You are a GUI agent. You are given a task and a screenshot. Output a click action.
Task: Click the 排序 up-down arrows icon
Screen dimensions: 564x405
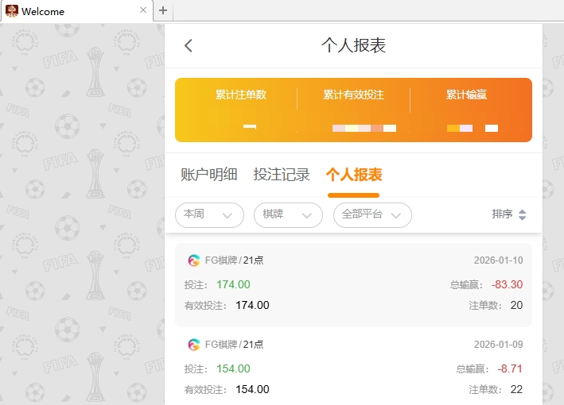pyautogui.click(x=523, y=214)
